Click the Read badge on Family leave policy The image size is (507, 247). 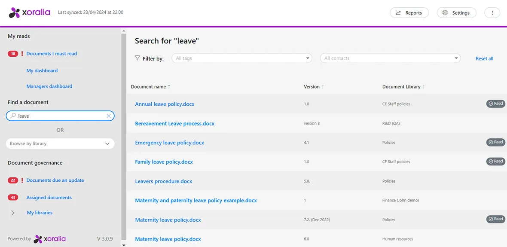495,162
